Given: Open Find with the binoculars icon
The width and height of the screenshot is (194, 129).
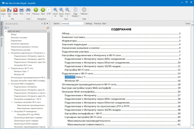Looking at the screenshot, I should (x=28, y=10).
